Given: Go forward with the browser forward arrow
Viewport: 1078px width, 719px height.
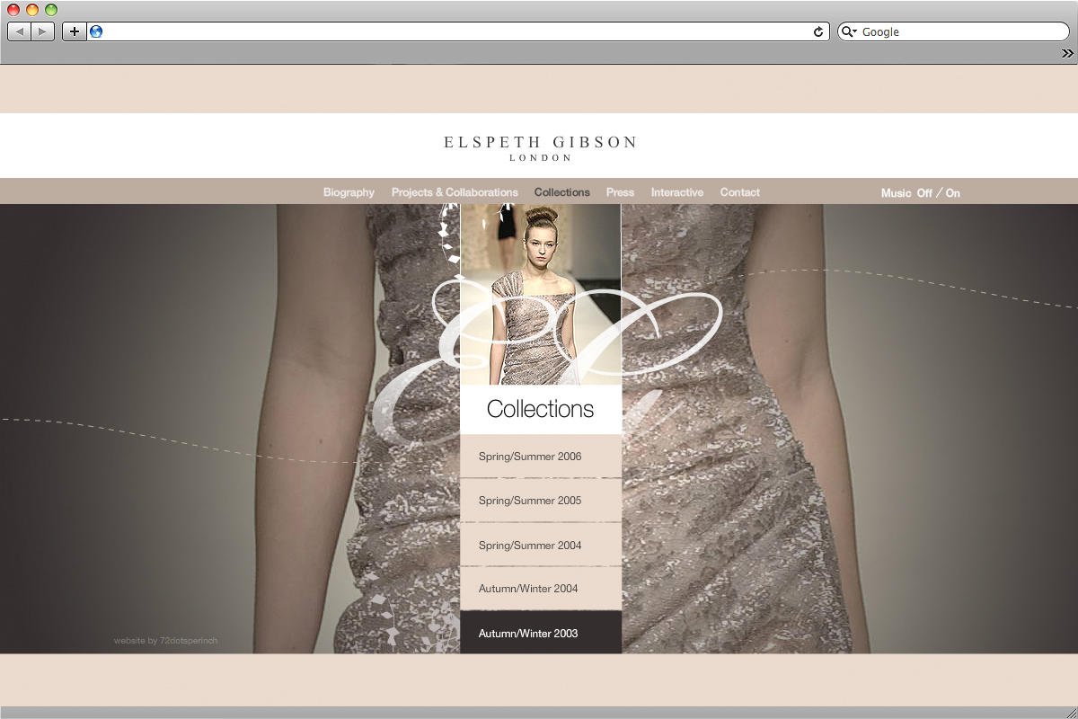Looking at the screenshot, I should pyautogui.click(x=43, y=31).
